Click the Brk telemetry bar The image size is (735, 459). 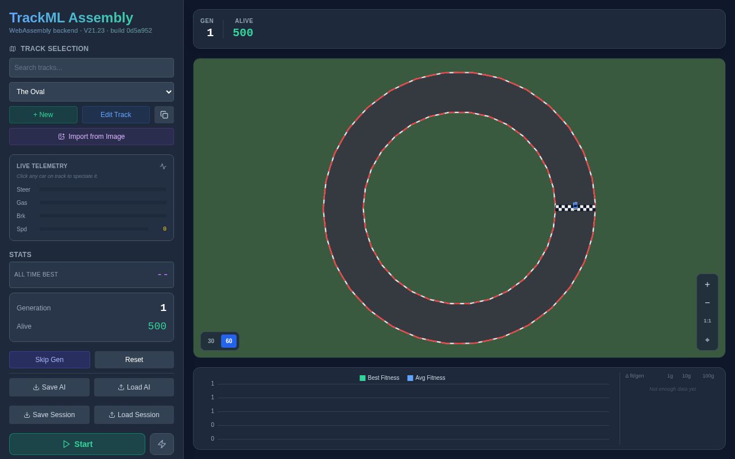pos(103,216)
